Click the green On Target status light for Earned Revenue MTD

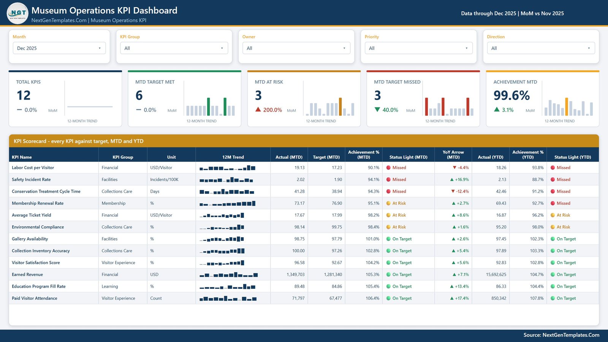[x=389, y=274]
